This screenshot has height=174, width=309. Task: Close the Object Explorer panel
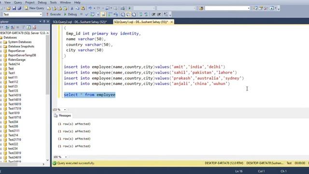[x=48, y=21]
